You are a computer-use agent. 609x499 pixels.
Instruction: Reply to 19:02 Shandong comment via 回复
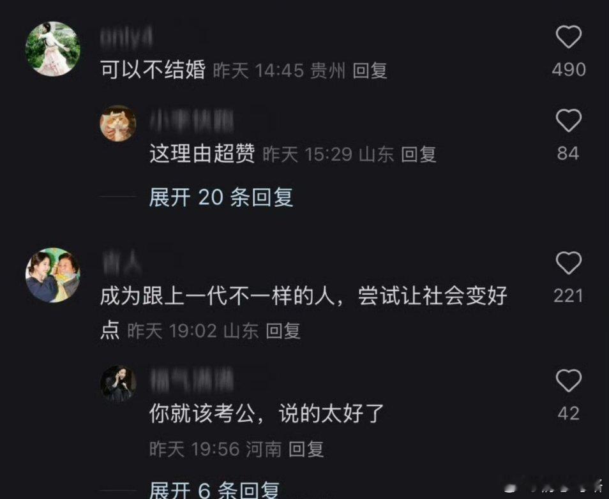(x=283, y=331)
